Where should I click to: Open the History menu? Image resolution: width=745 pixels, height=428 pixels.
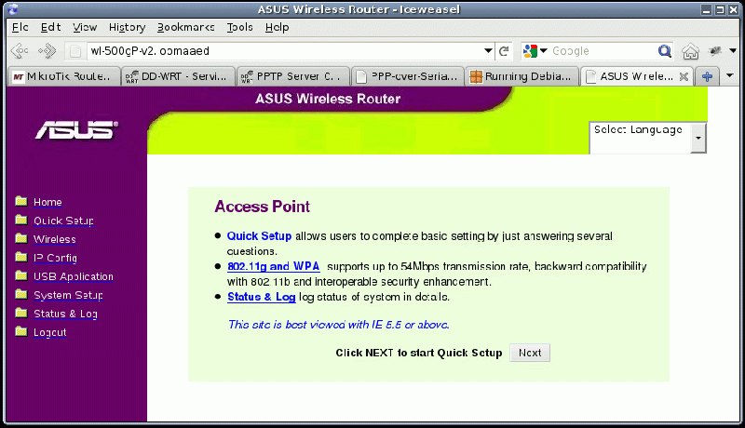tap(128, 28)
